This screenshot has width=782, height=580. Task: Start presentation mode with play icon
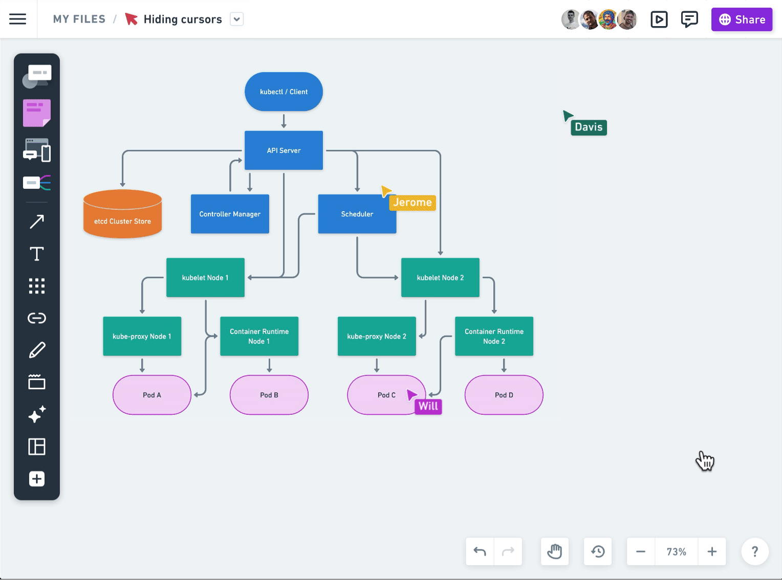(x=659, y=19)
